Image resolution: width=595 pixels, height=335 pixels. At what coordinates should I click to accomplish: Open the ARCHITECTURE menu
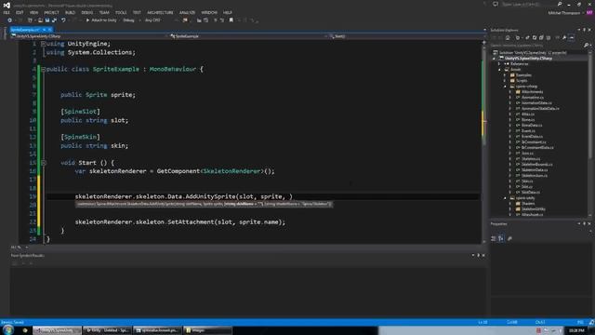click(160, 12)
